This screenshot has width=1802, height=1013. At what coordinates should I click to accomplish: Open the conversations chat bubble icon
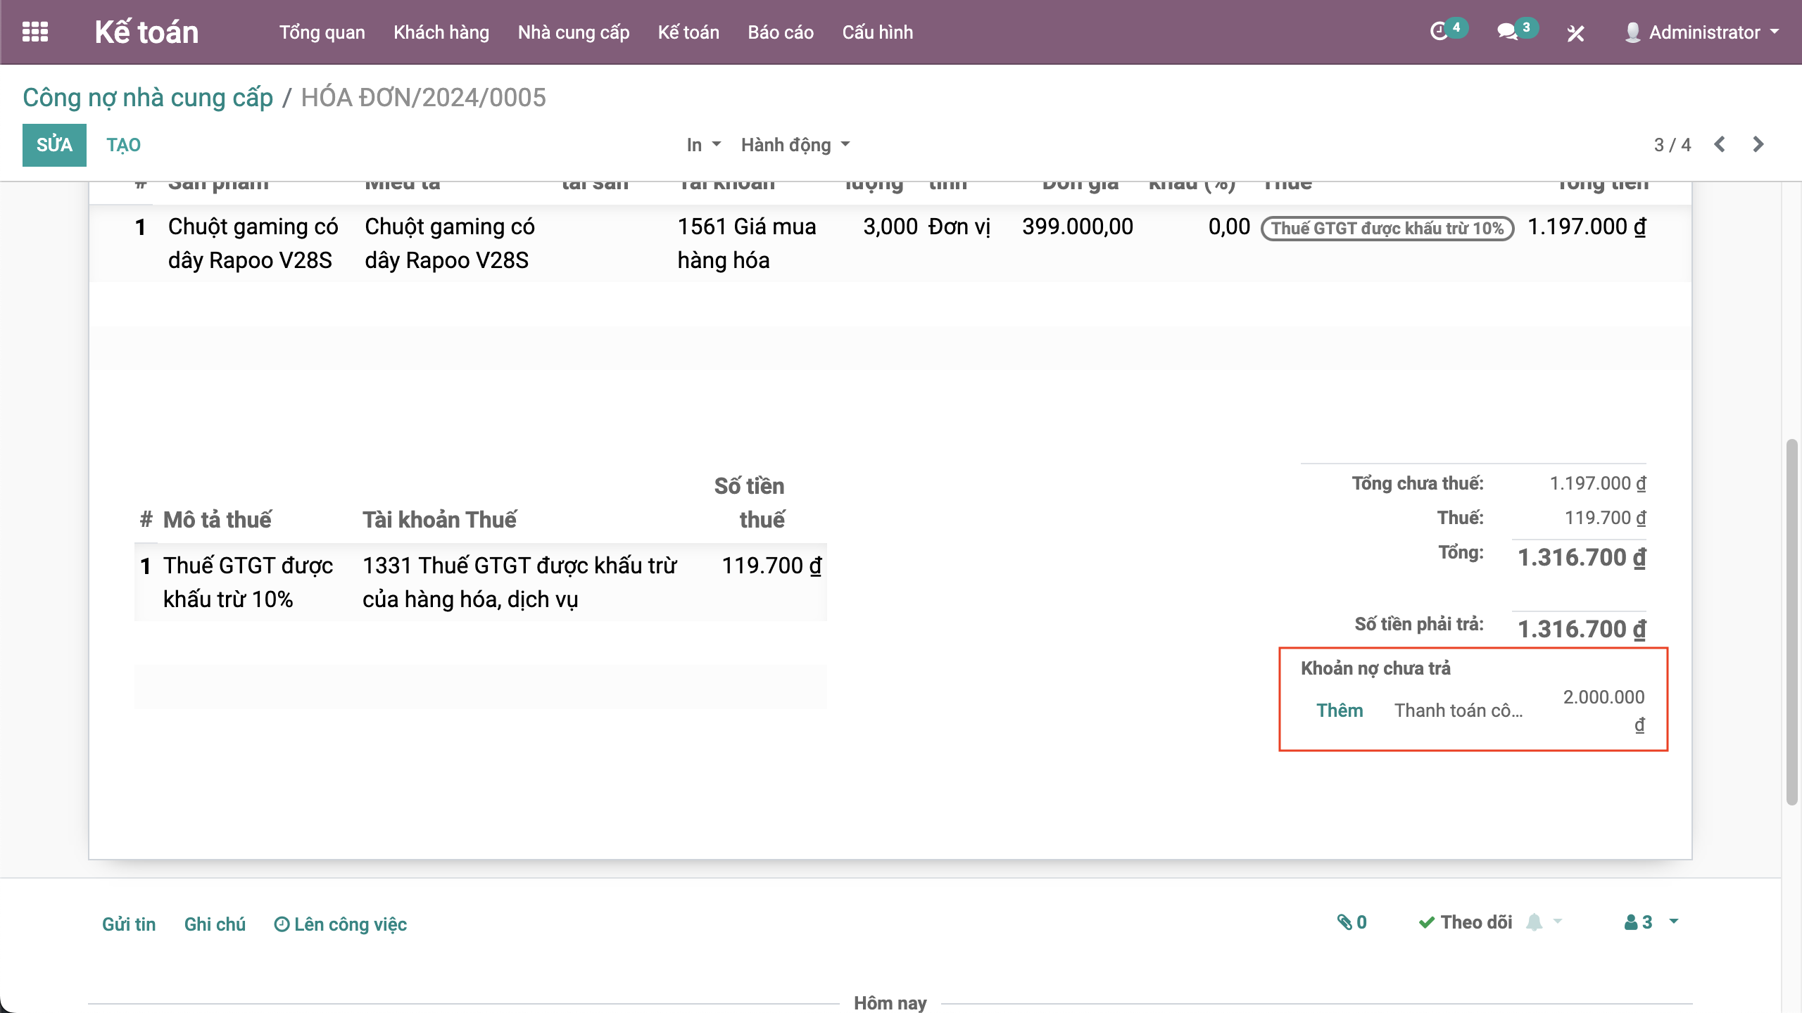(1507, 32)
